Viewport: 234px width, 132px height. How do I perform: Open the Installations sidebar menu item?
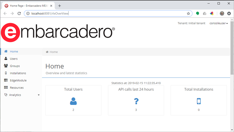(x=21, y=73)
